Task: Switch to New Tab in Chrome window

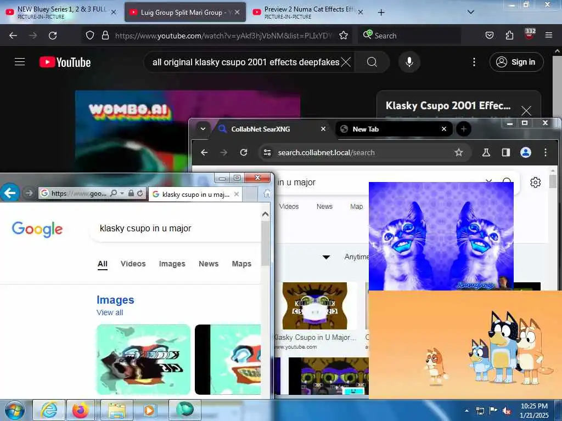Action: click(394, 129)
